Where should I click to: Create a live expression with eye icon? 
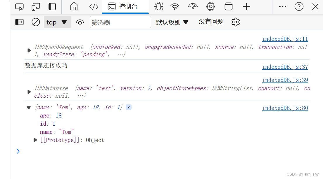click(80, 22)
